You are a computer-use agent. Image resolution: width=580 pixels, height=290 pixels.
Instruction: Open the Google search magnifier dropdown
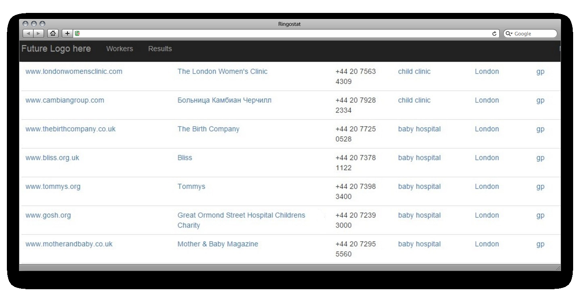(x=509, y=34)
